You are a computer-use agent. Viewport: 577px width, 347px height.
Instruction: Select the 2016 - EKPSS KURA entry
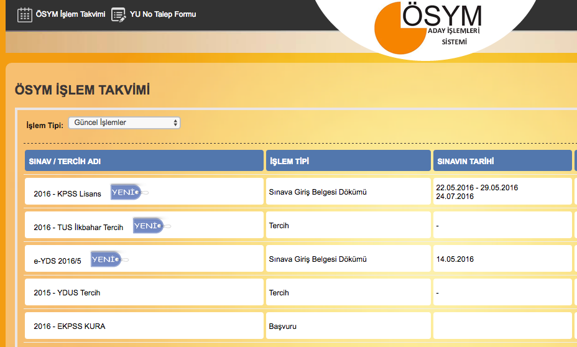coord(69,326)
